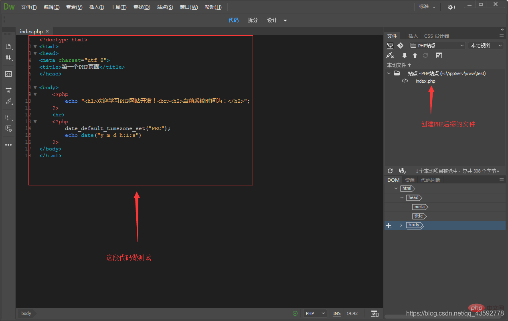Click the plus add element icon in DOM

click(389, 226)
